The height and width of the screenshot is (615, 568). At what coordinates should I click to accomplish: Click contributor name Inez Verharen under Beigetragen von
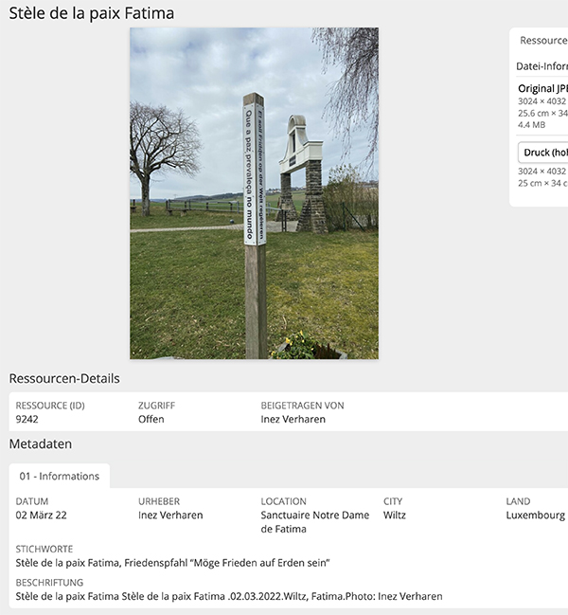click(293, 419)
